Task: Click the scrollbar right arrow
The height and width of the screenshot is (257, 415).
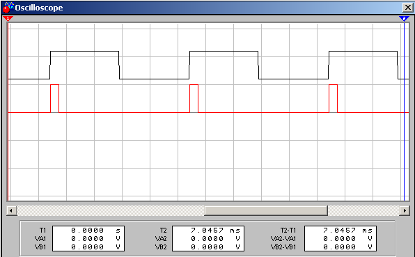Action: pyautogui.click(x=405, y=210)
